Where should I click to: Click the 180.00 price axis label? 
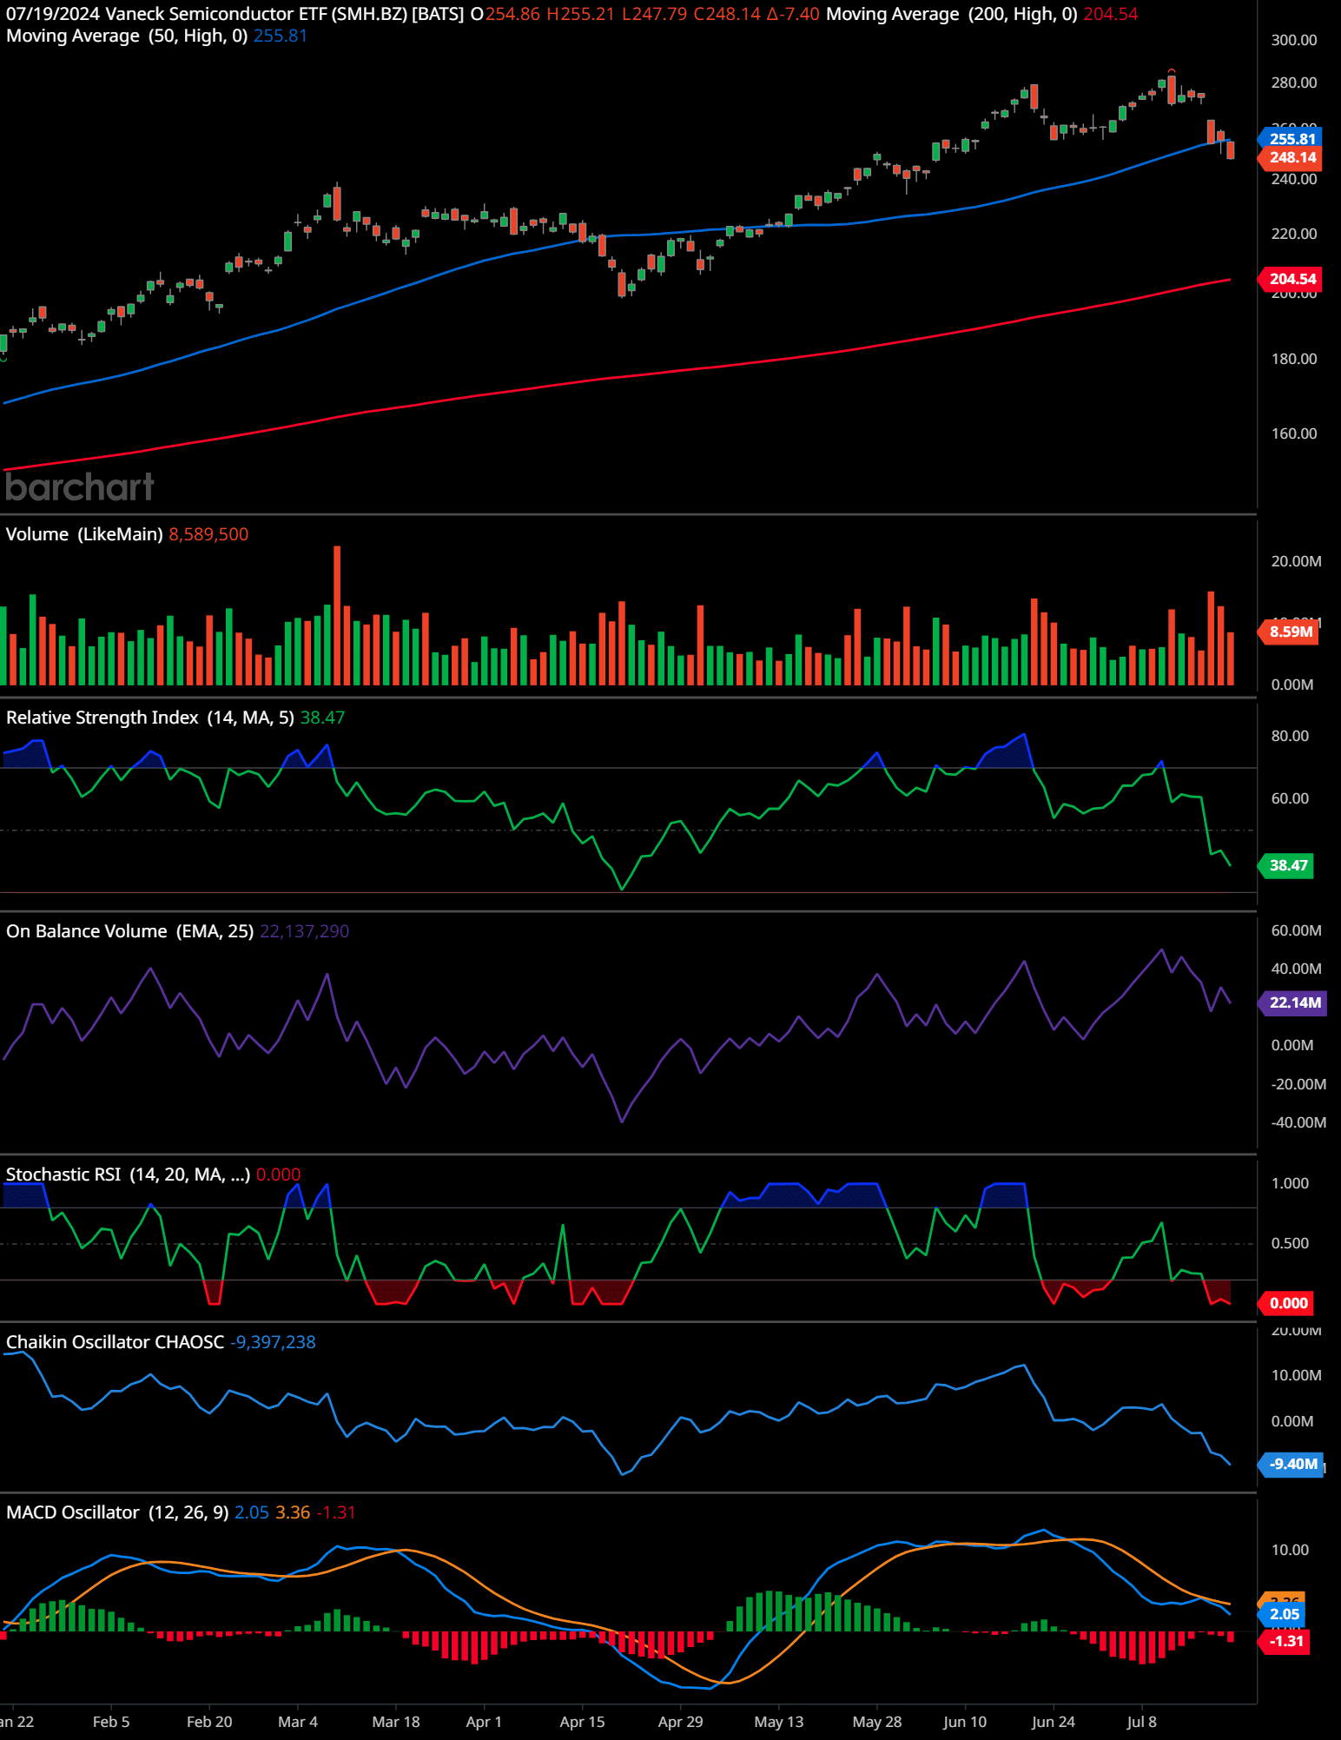[1294, 359]
